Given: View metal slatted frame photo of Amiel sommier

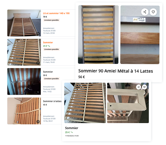Looking at the screenshot, I should tap(98, 34).
